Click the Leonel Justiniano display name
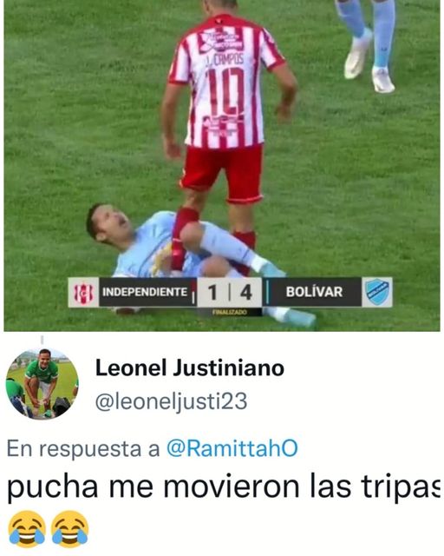The image size is (444, 556). pyautogui.click(x=190, y=368)
